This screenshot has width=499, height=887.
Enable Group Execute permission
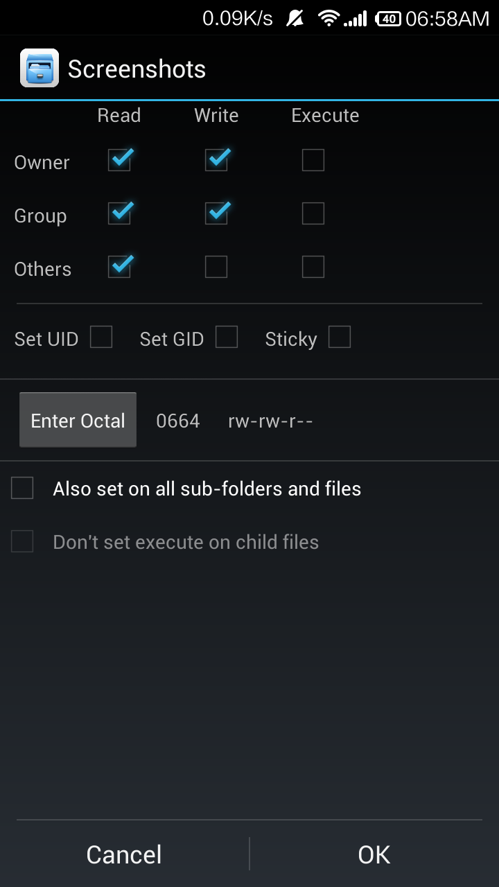pyautogui.click(x=313, y=213)
